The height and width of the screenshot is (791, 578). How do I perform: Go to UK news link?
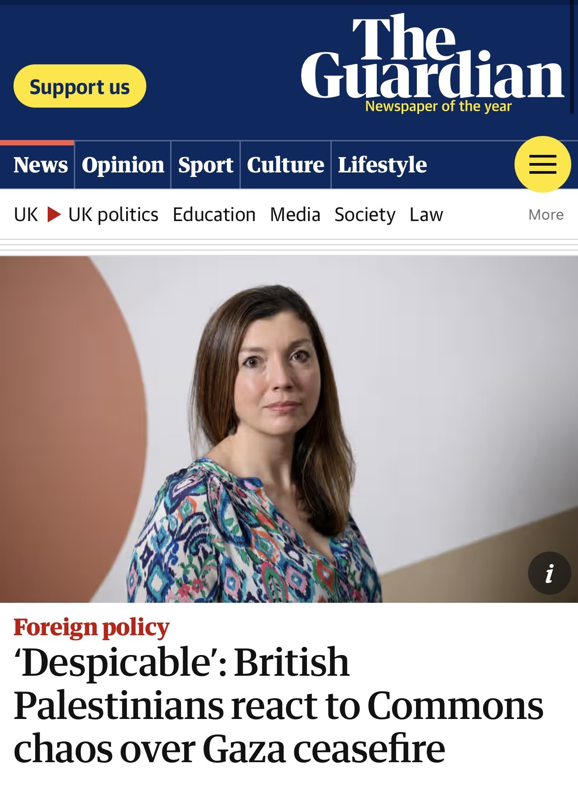pyautogui.click(x=26, y=215)
